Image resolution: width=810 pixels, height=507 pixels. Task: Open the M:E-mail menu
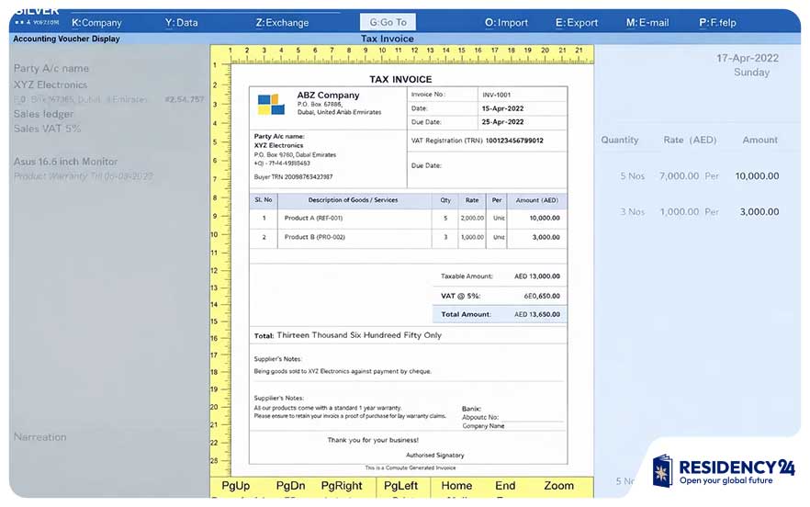(647, 23)
